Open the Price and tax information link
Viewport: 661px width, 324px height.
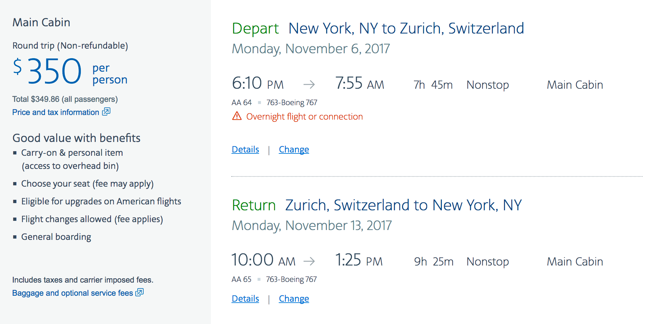click(56, 112)
